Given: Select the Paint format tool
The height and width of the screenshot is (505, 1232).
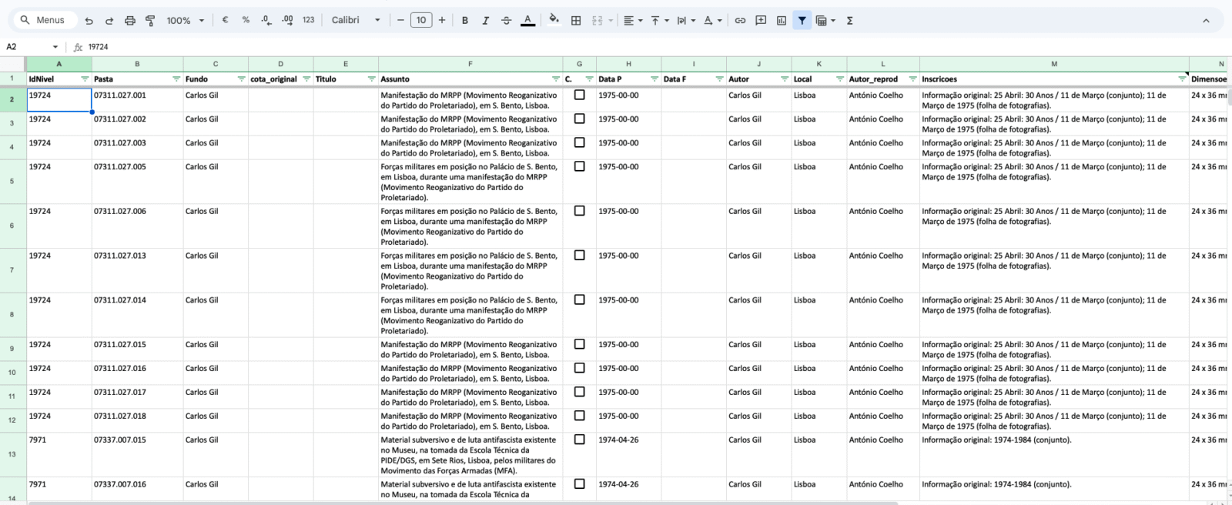Looking at the screenshot, I should [150, 21].
